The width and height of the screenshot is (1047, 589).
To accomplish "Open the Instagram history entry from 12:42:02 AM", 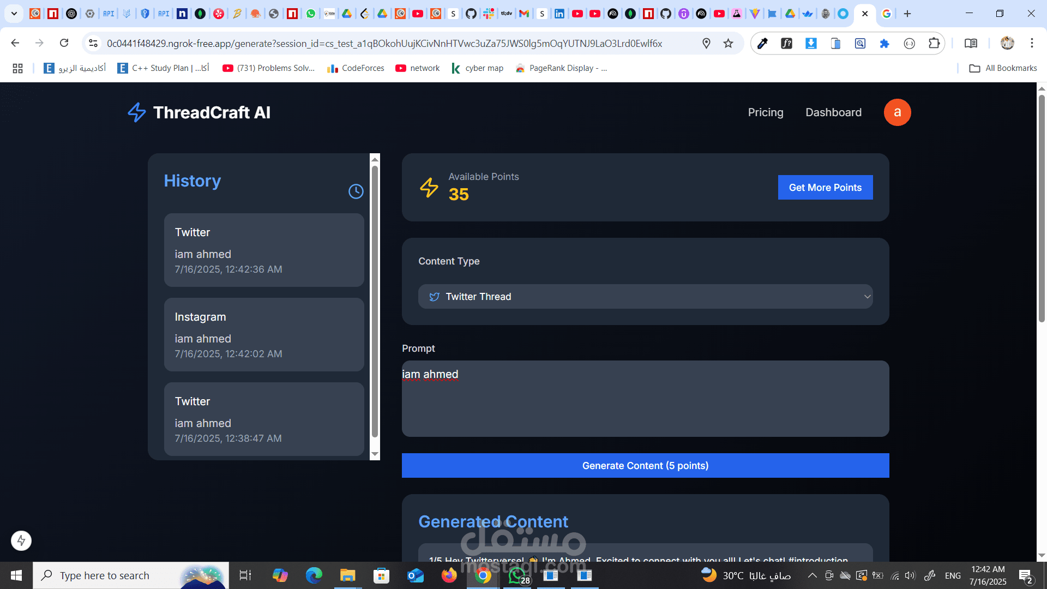I will coord(264,335).
